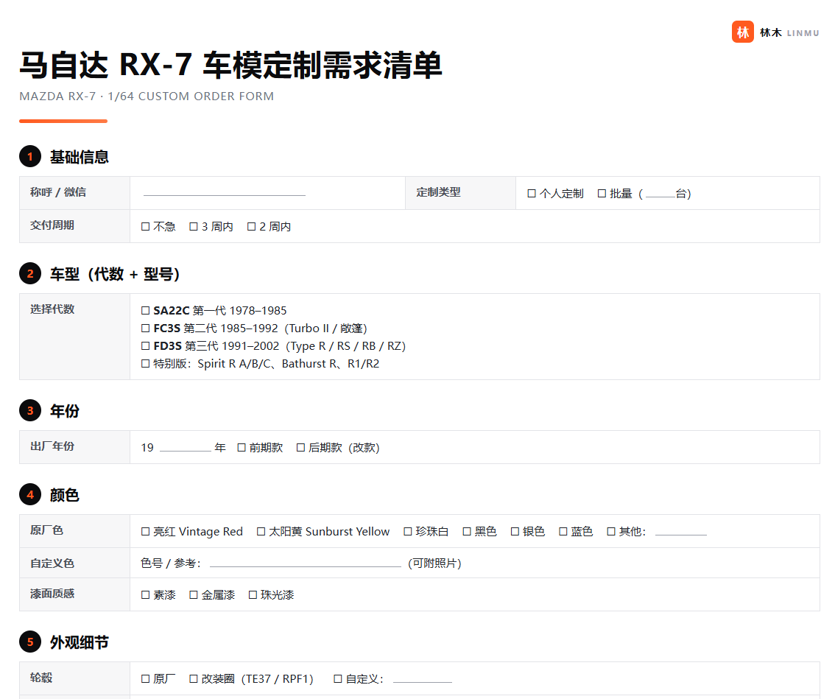Choose 珍珠白 color checkbox
The width and height of the screenshot is (835, 699).
[x=408, y=531]
